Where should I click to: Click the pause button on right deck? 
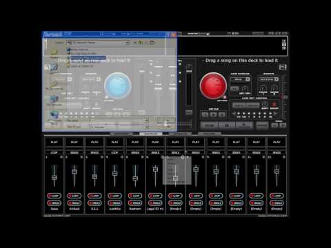pos(227,125)
